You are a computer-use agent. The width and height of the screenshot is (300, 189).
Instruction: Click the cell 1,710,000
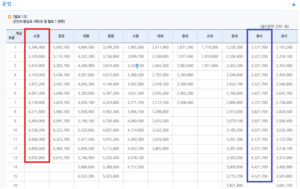210,47
